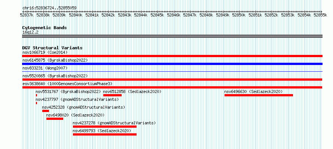Click the 52847k ruler tick label

(x=190, y=15)
